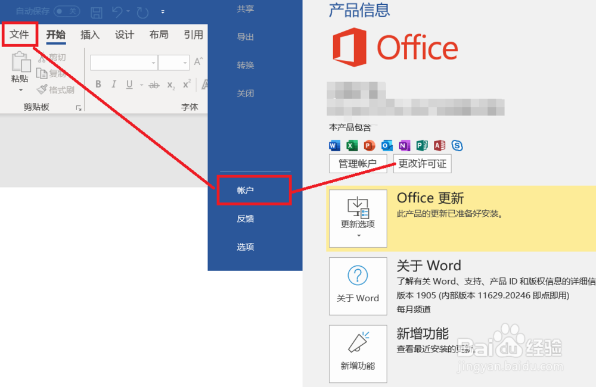The width and height of the screenshot is (596, 387).
Task: Click the Word app icon
Action: 334,145
